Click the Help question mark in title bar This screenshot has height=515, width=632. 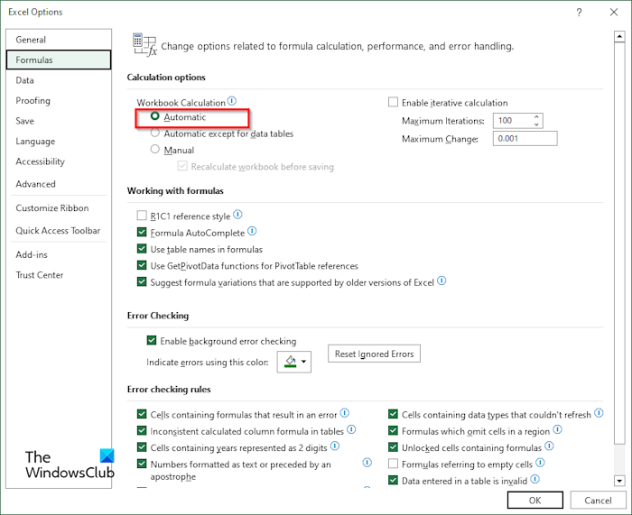[x=576, y=14]
